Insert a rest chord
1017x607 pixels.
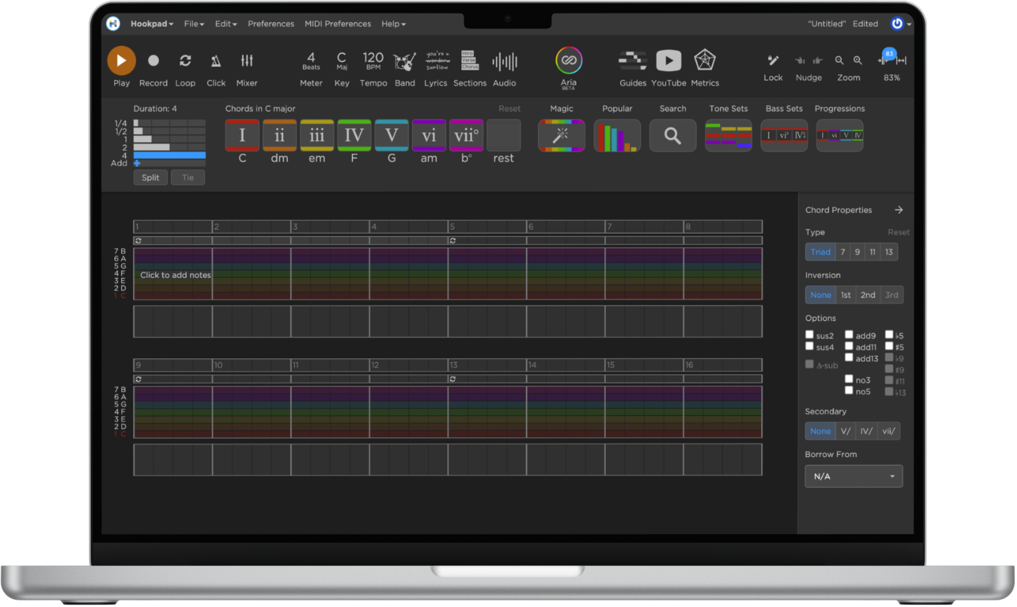click(x=504, y=135)
